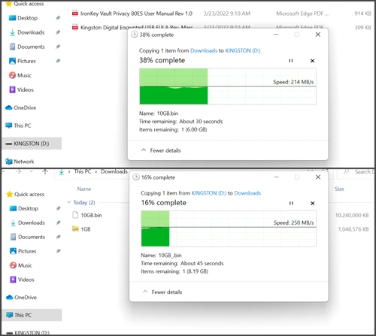The height and width of the screenshot is (336, 376).
Task: Click the Up arrow navigation button
Action: click(45, 171)
